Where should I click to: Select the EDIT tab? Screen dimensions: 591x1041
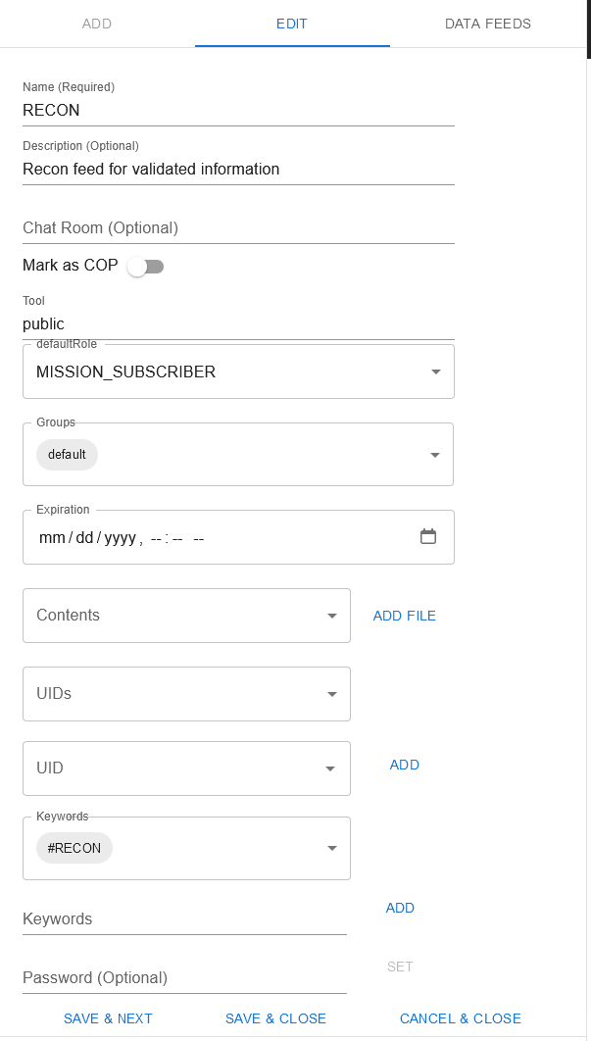pos(292,24)
